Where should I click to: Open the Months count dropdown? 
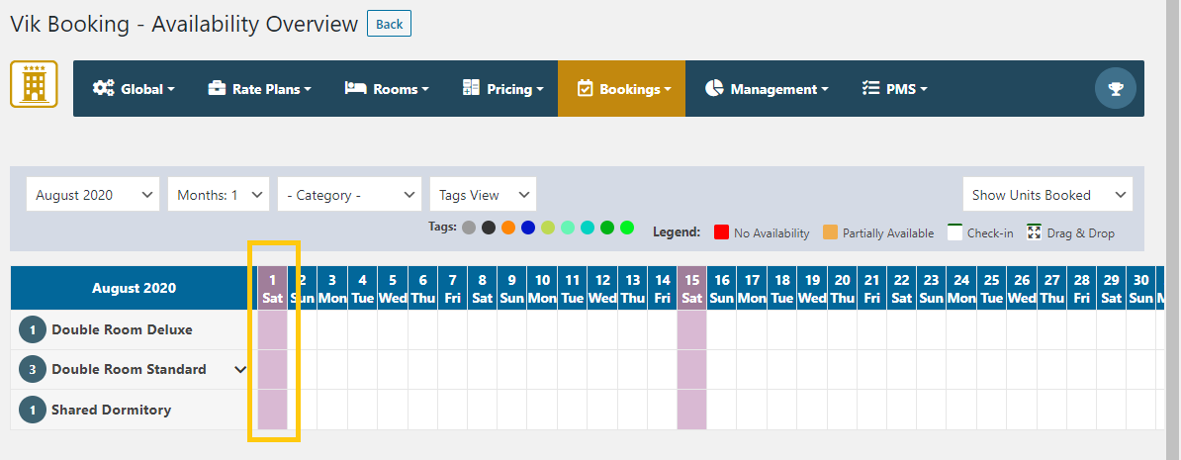tap(219, 195)
